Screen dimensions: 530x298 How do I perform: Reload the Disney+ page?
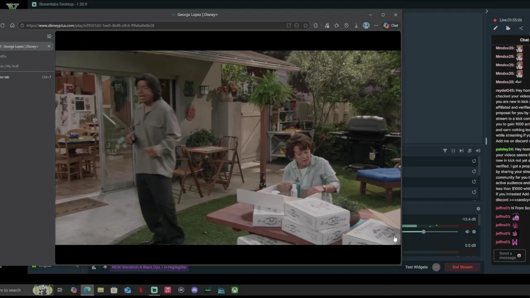(2, 25)
